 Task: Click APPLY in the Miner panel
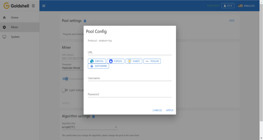coord(66,103)
